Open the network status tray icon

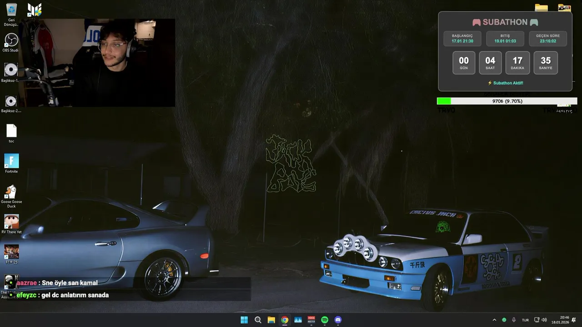(x=537, y=320)
